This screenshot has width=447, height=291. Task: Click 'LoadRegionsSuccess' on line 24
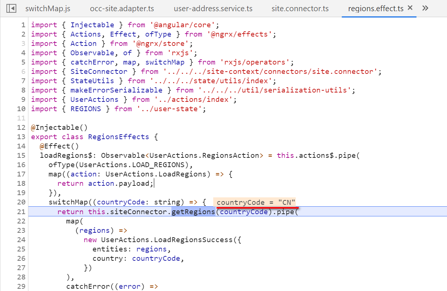(x=193, y=240)
